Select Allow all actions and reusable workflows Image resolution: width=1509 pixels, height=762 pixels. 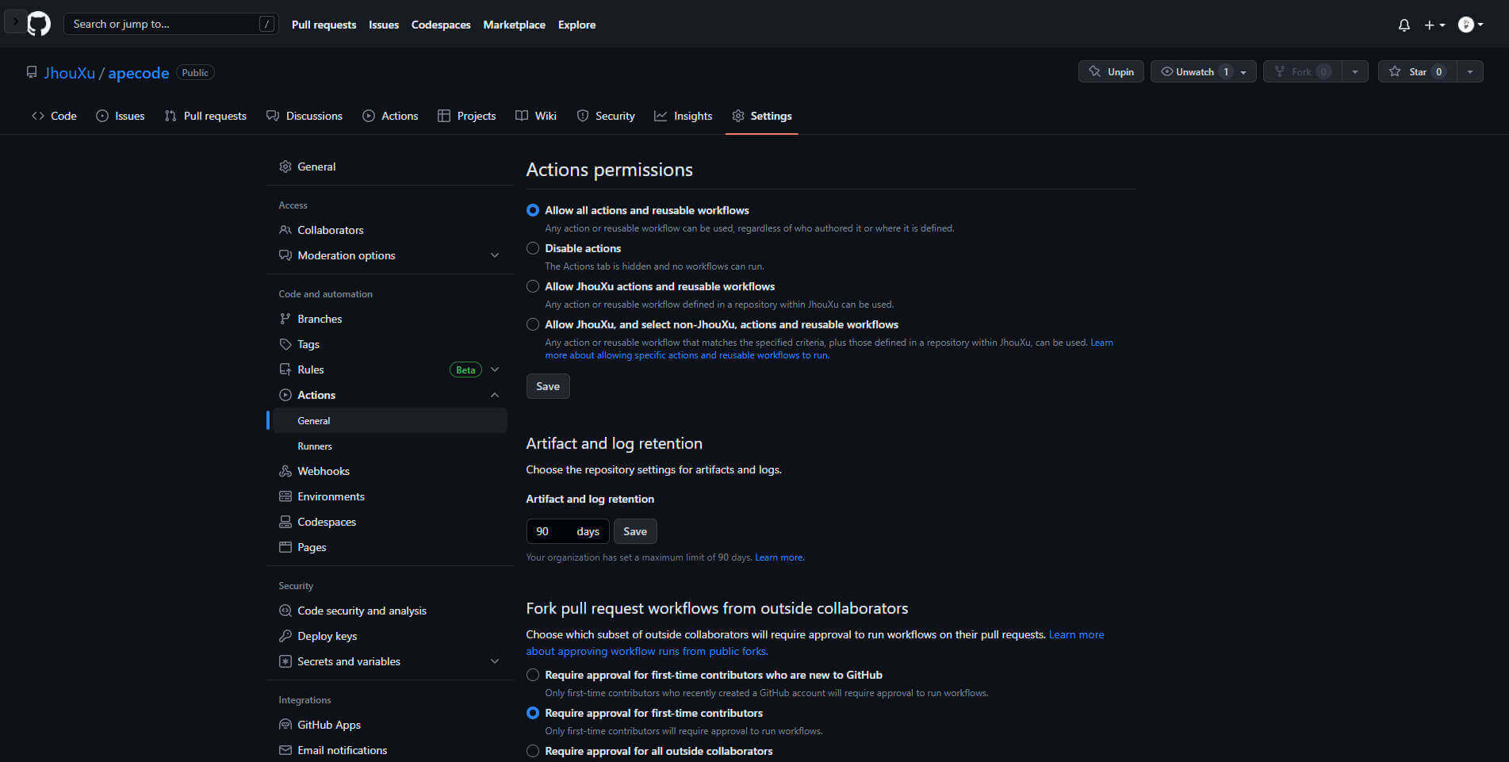pos(533,210)
